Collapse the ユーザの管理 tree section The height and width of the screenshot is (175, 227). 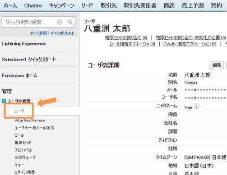click(x=4, y=101)
